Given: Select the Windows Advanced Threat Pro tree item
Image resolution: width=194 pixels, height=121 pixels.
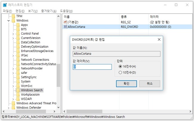Looking at the screenshot, I should coord(36,103).
